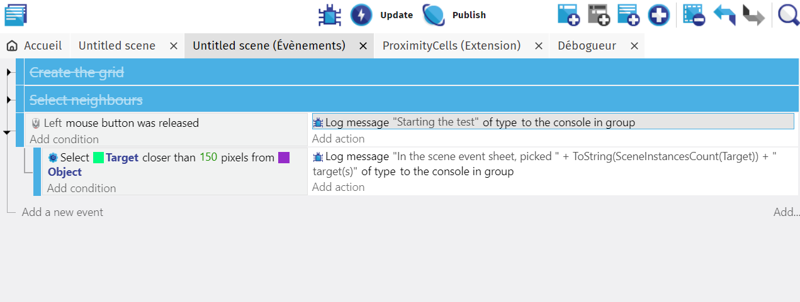Add a comment event from the toolbar
Image resolution: width=800 pixels, height=302 pixels.
628,14
